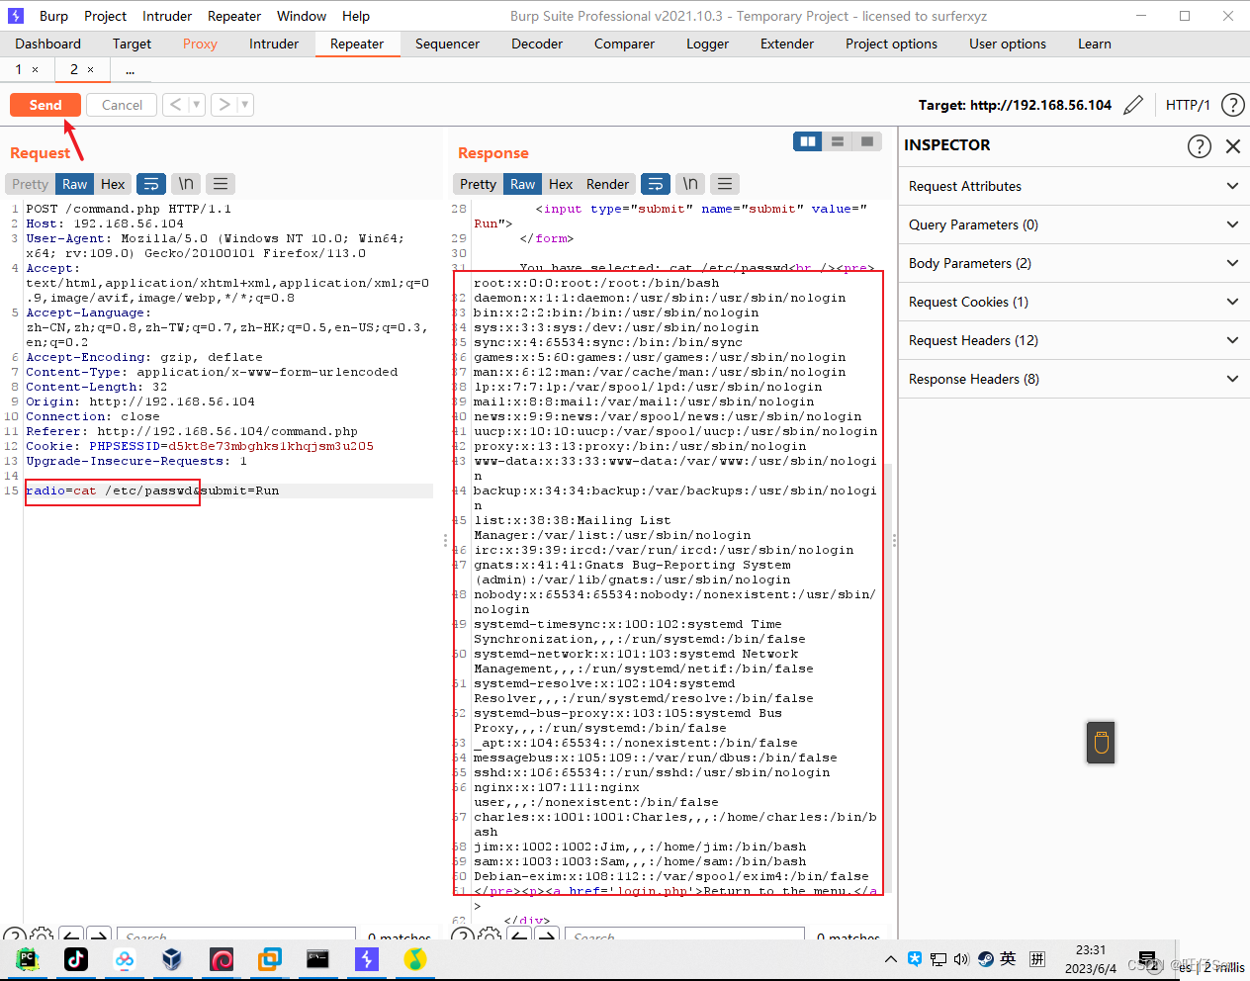The height and width of the screenshot is (981, 1250).
Task: Select side-by-side split layout icon
Action: [x=808, y=141]
